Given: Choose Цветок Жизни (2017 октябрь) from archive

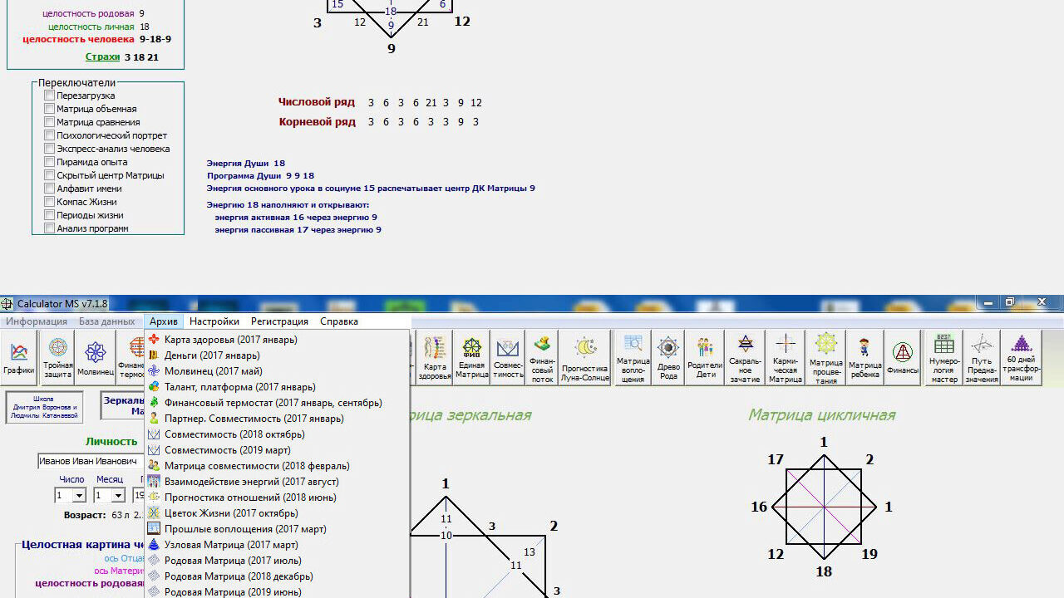Looking at the screenshot, I should (230, 513).
